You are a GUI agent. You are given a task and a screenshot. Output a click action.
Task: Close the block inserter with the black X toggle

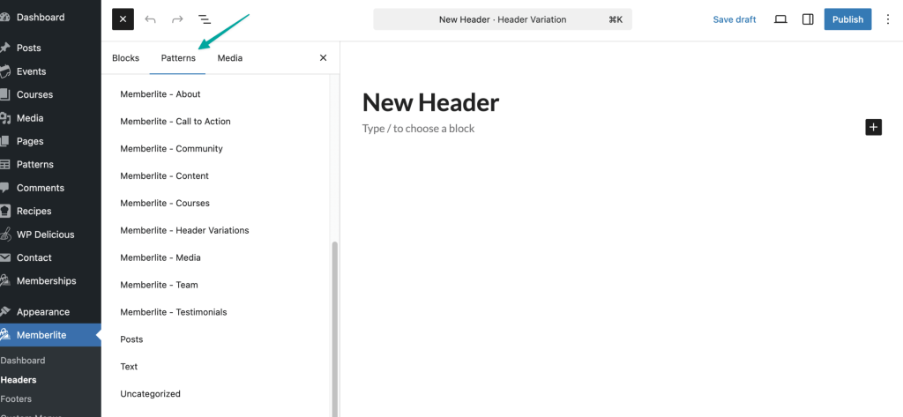point(123,19)
